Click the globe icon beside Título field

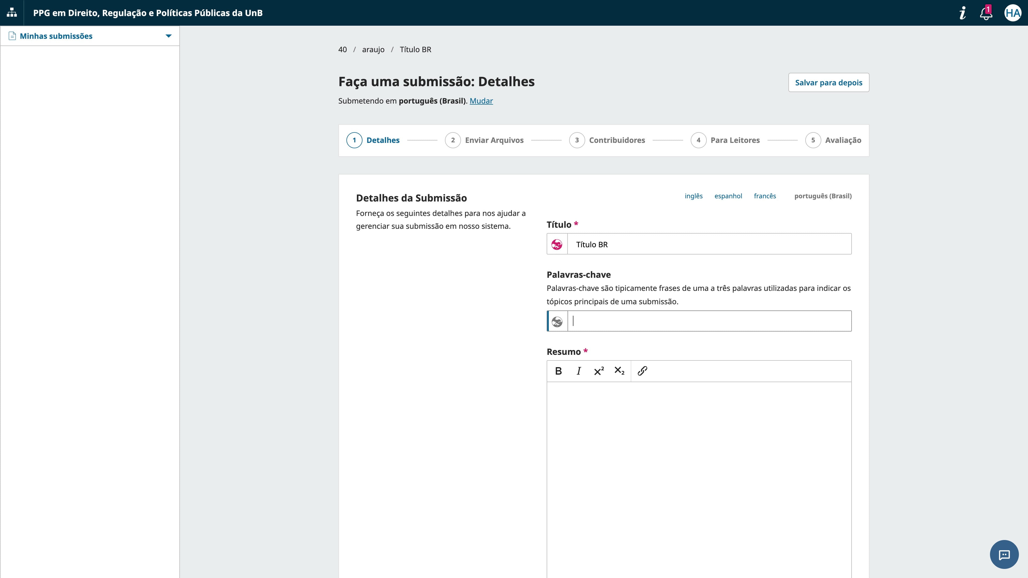click(557, 244)
